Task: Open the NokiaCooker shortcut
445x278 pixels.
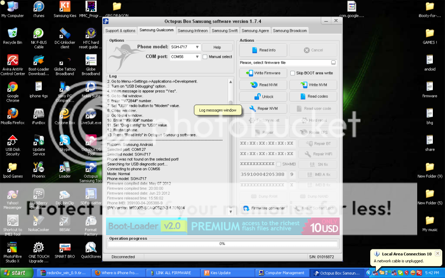Action: click(x=39, y=224)
